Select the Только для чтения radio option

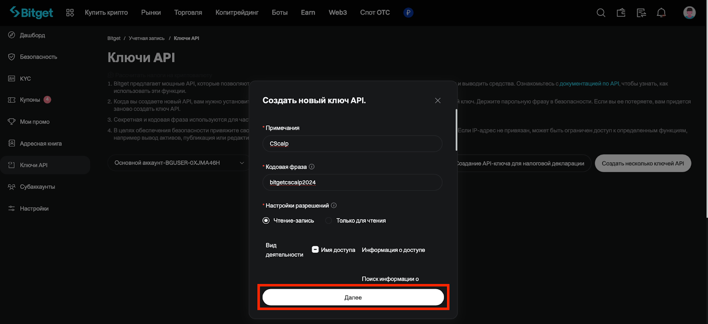coord(328,220)
